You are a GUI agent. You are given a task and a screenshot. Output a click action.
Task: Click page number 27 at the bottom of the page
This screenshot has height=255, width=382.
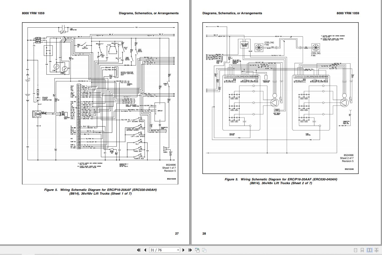pyautogui.click(x=177, y=234)
